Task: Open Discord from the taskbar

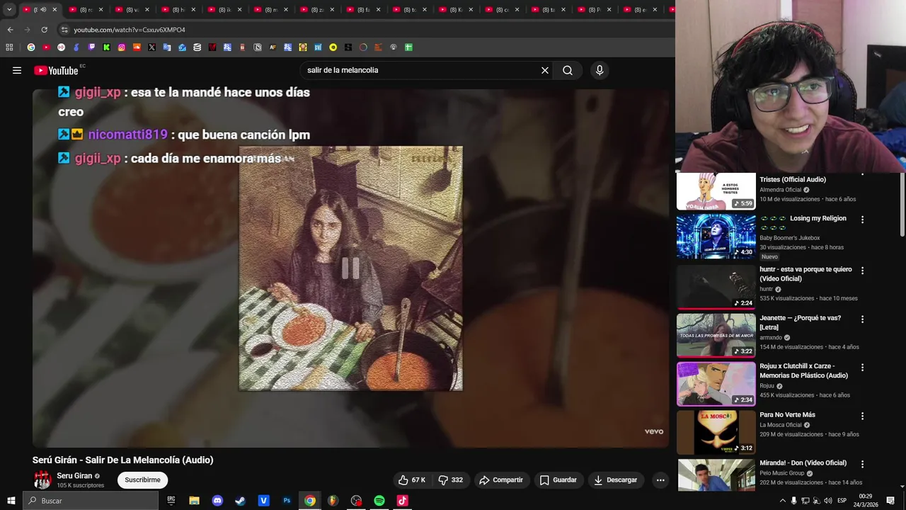Action: (x=217, y=501)
